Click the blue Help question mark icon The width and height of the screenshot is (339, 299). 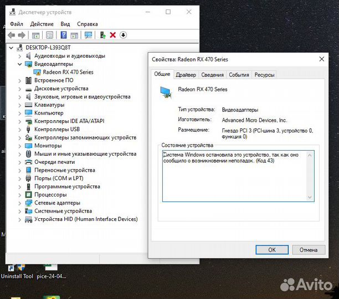point(64,35)
